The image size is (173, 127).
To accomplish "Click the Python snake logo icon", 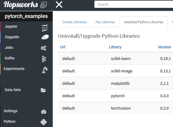I will pos(44,122).
